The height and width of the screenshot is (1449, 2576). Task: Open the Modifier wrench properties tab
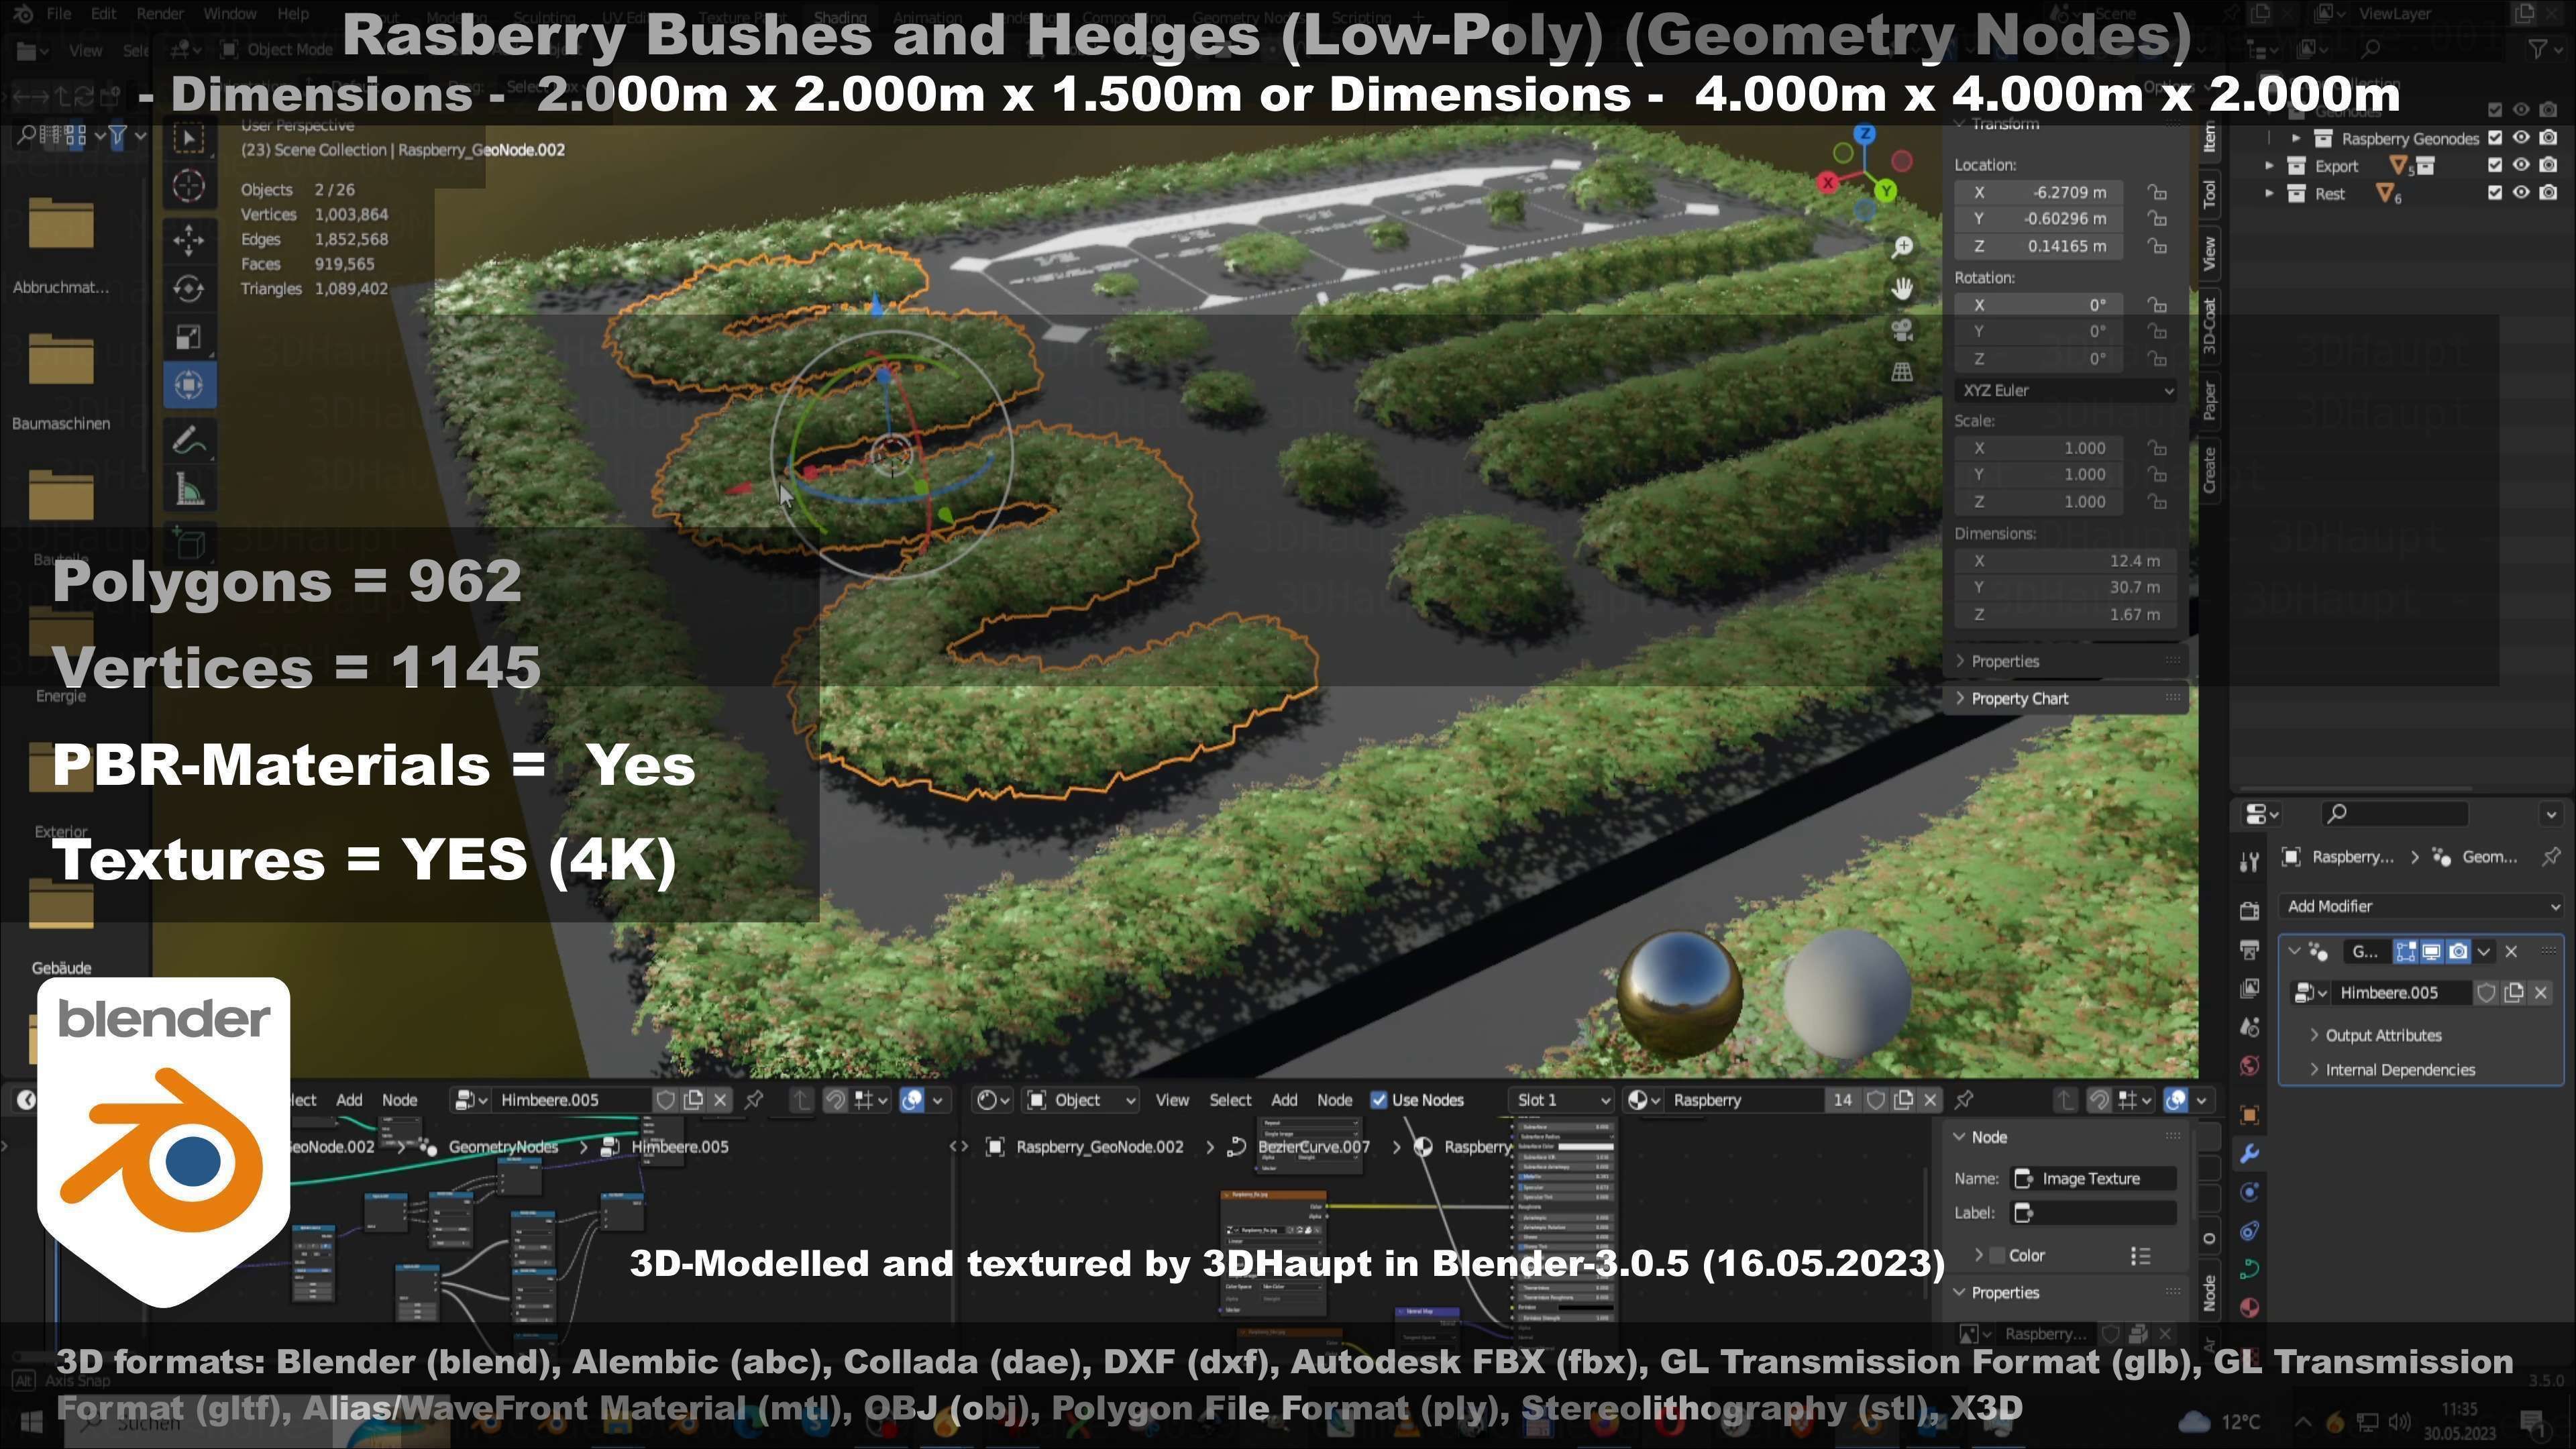pos(2250,1153)
